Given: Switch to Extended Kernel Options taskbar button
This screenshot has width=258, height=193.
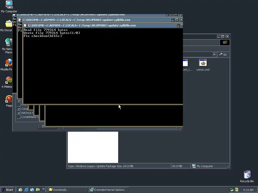Looking at the screenshot, I should point(109,190).
